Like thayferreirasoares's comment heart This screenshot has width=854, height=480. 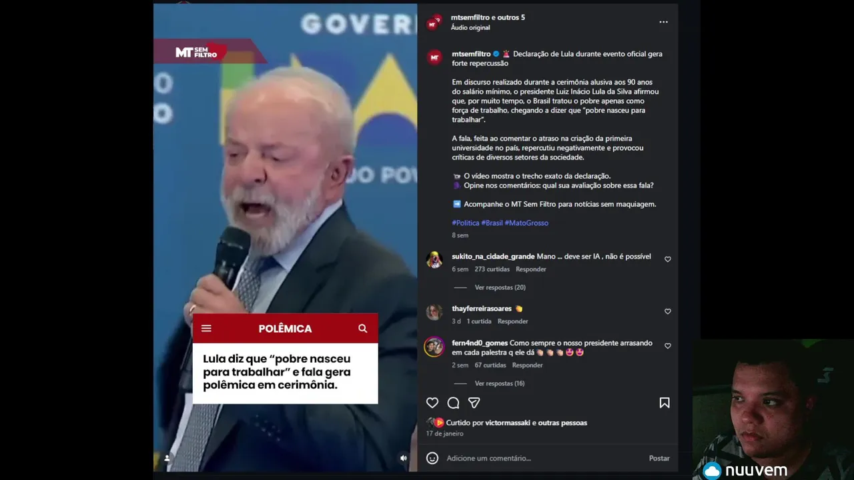click(x=667, y=311)
